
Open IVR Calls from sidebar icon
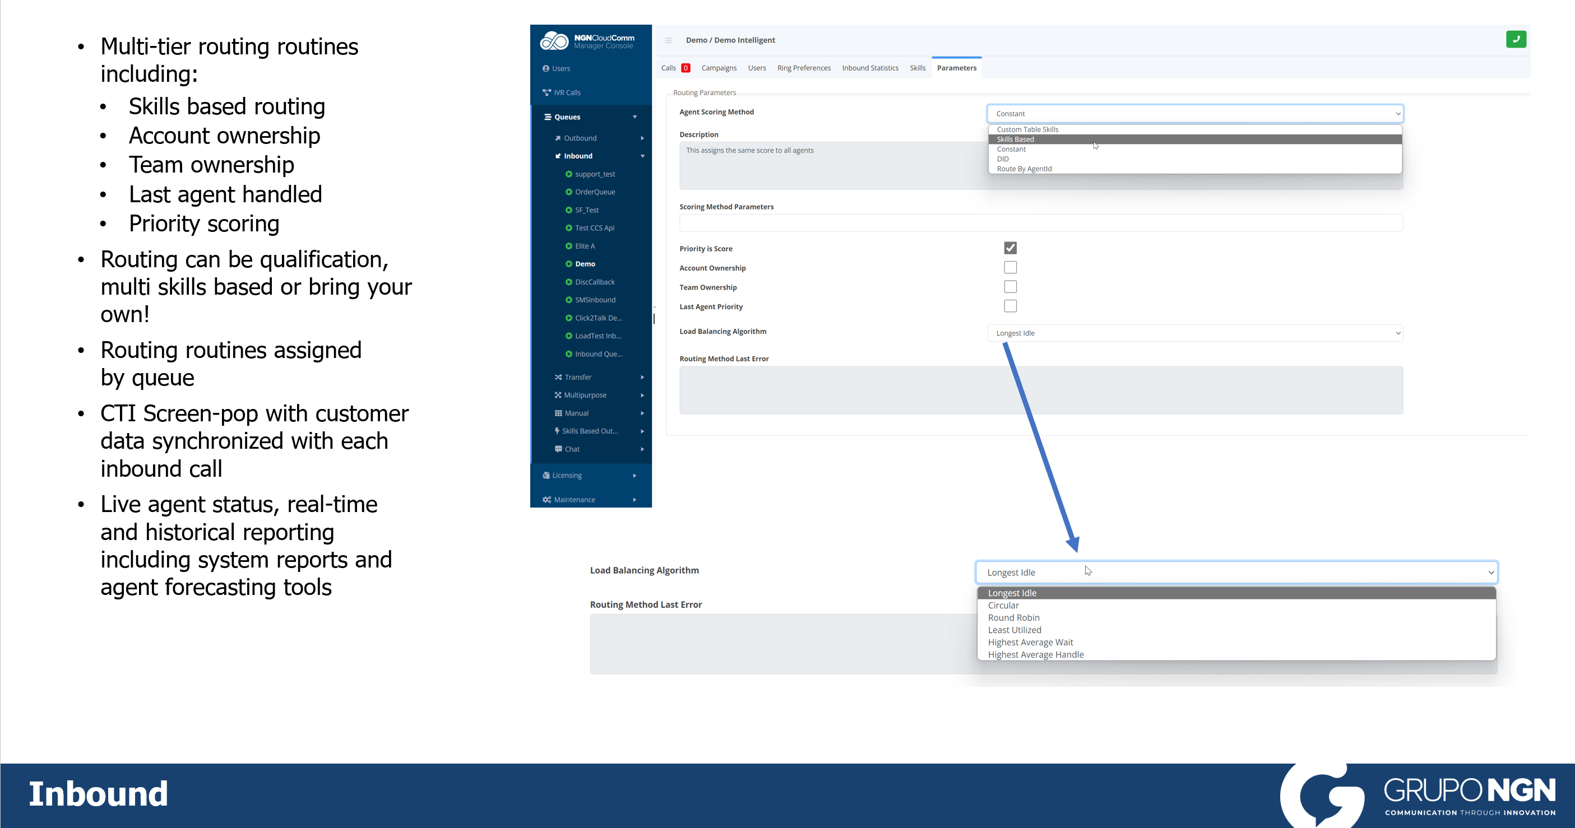[546, 93]
